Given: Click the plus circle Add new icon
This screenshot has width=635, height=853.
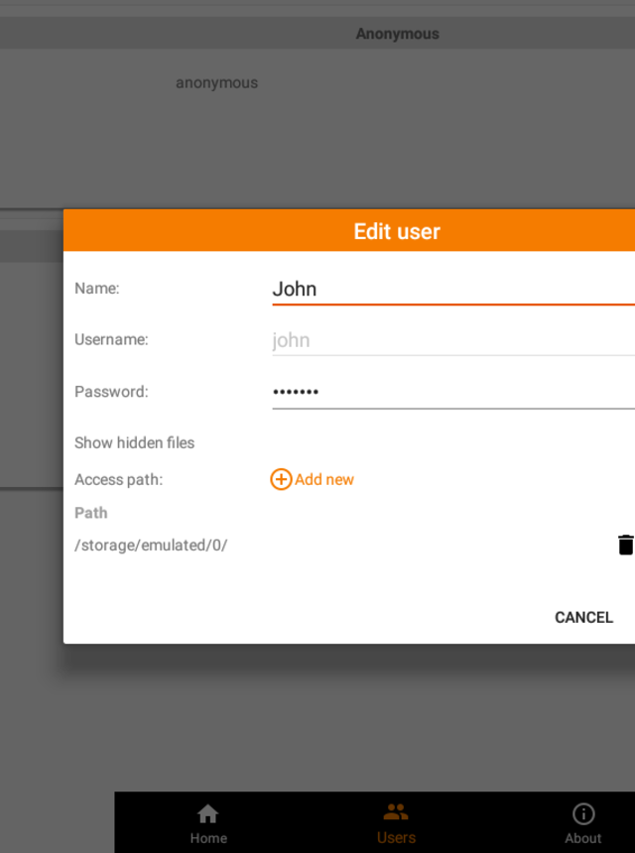Looking at the screenshot, I should (x=281, y=480).
